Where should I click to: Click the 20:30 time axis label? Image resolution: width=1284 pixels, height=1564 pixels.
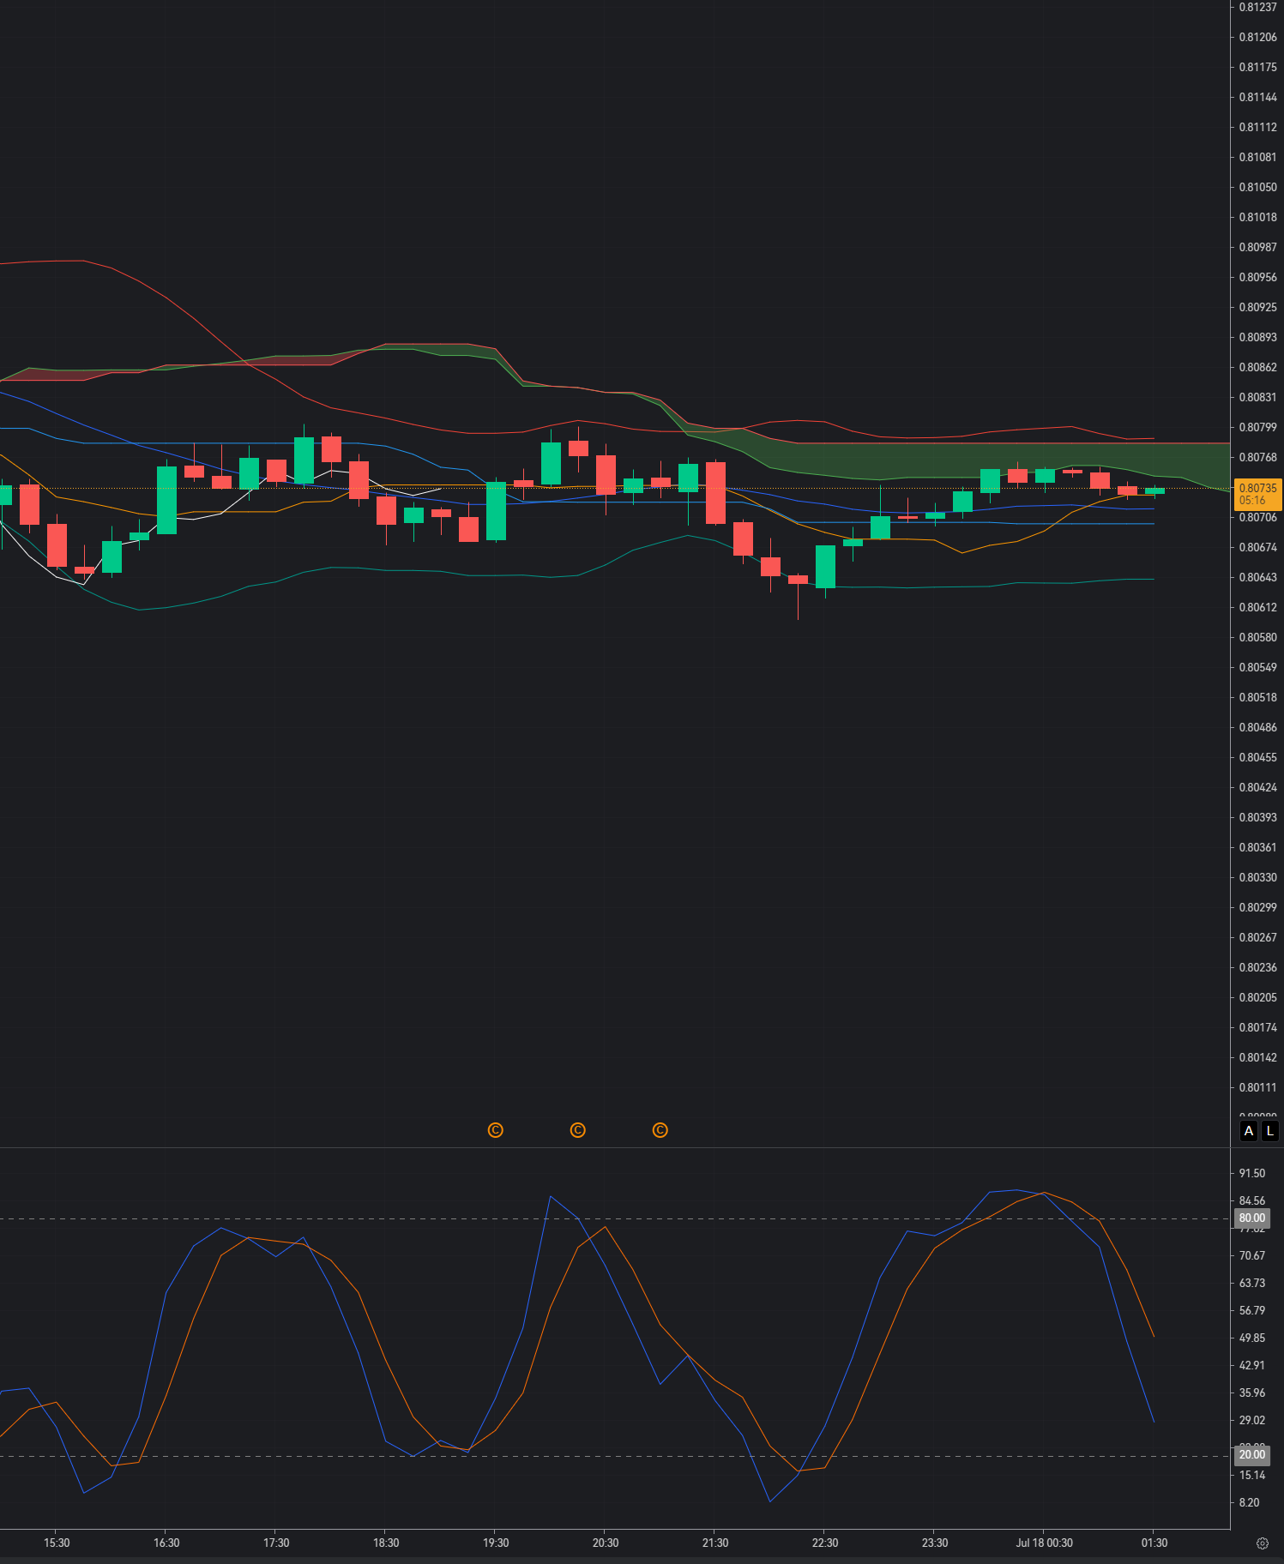[606, 1543]
